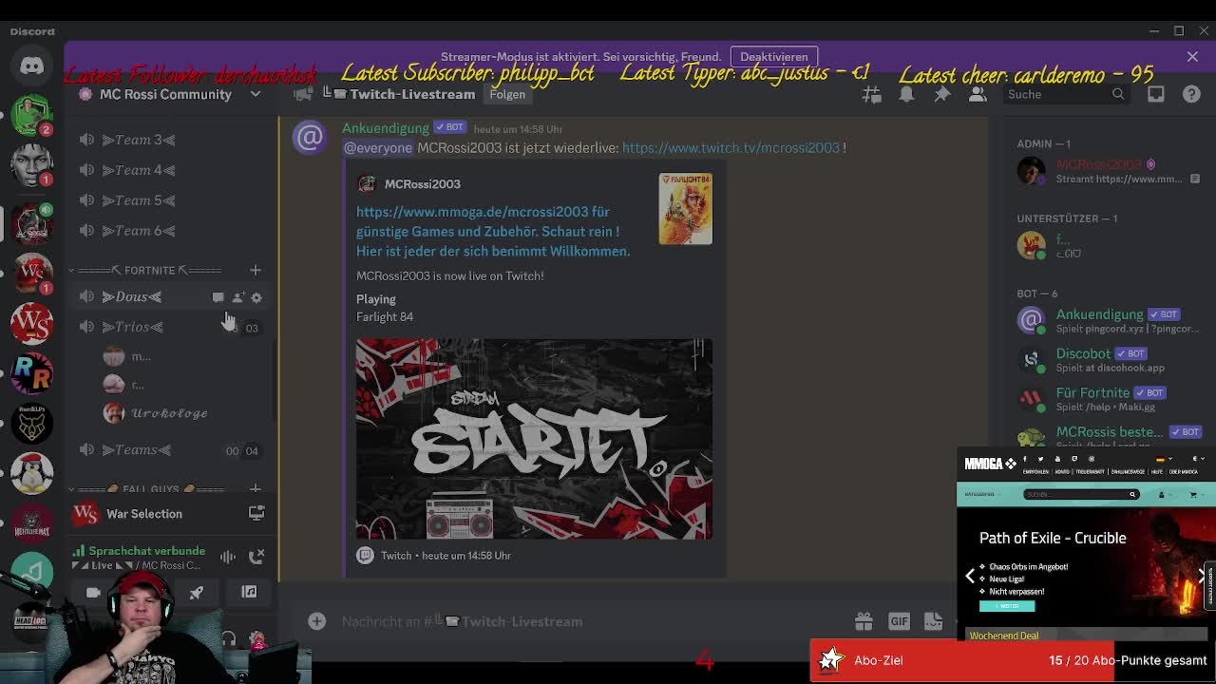Viewport: 1216px width, 684px height.
Task: Follow the Twitch-Livestream channel with Folgen
Action: click(x=507, y=94)
